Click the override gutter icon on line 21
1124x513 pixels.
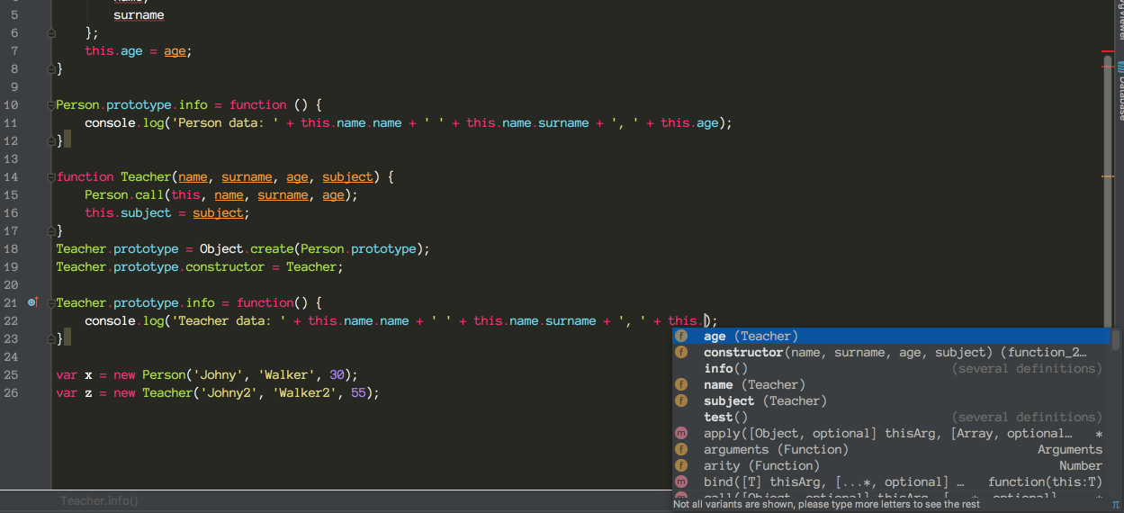pos(33,302)
